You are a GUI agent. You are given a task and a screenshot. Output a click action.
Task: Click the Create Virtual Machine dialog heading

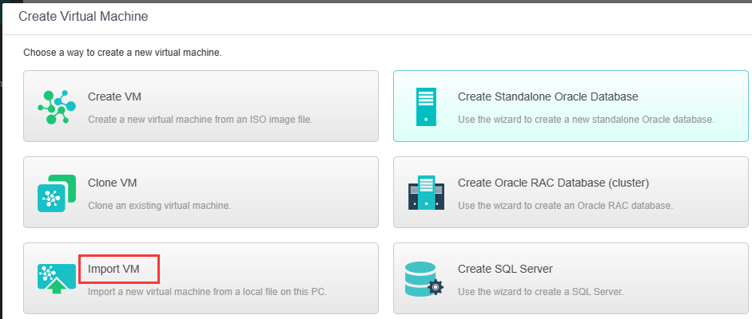(x=83, y=16)
